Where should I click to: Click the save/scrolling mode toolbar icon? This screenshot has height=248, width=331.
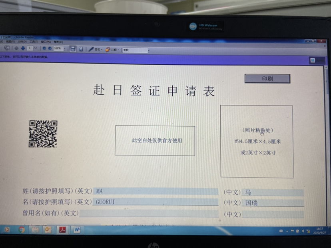click(x=73, y=49)
